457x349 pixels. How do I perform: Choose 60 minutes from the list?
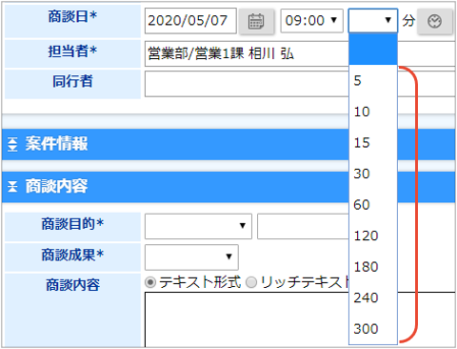point(373,205)
